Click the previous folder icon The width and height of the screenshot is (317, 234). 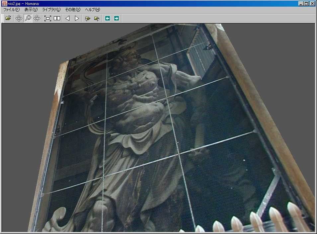point(88,18)
